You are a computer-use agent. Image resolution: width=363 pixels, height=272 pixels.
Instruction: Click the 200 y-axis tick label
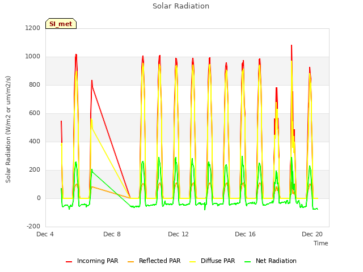click(35, 170)
